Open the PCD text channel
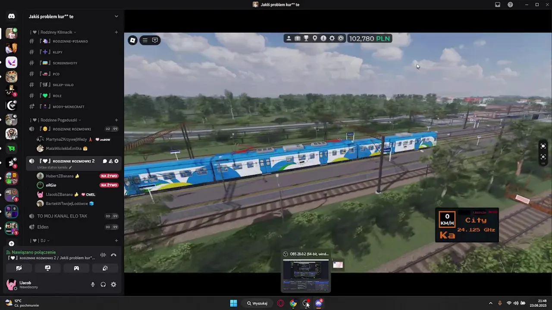 tap(74, 74)
